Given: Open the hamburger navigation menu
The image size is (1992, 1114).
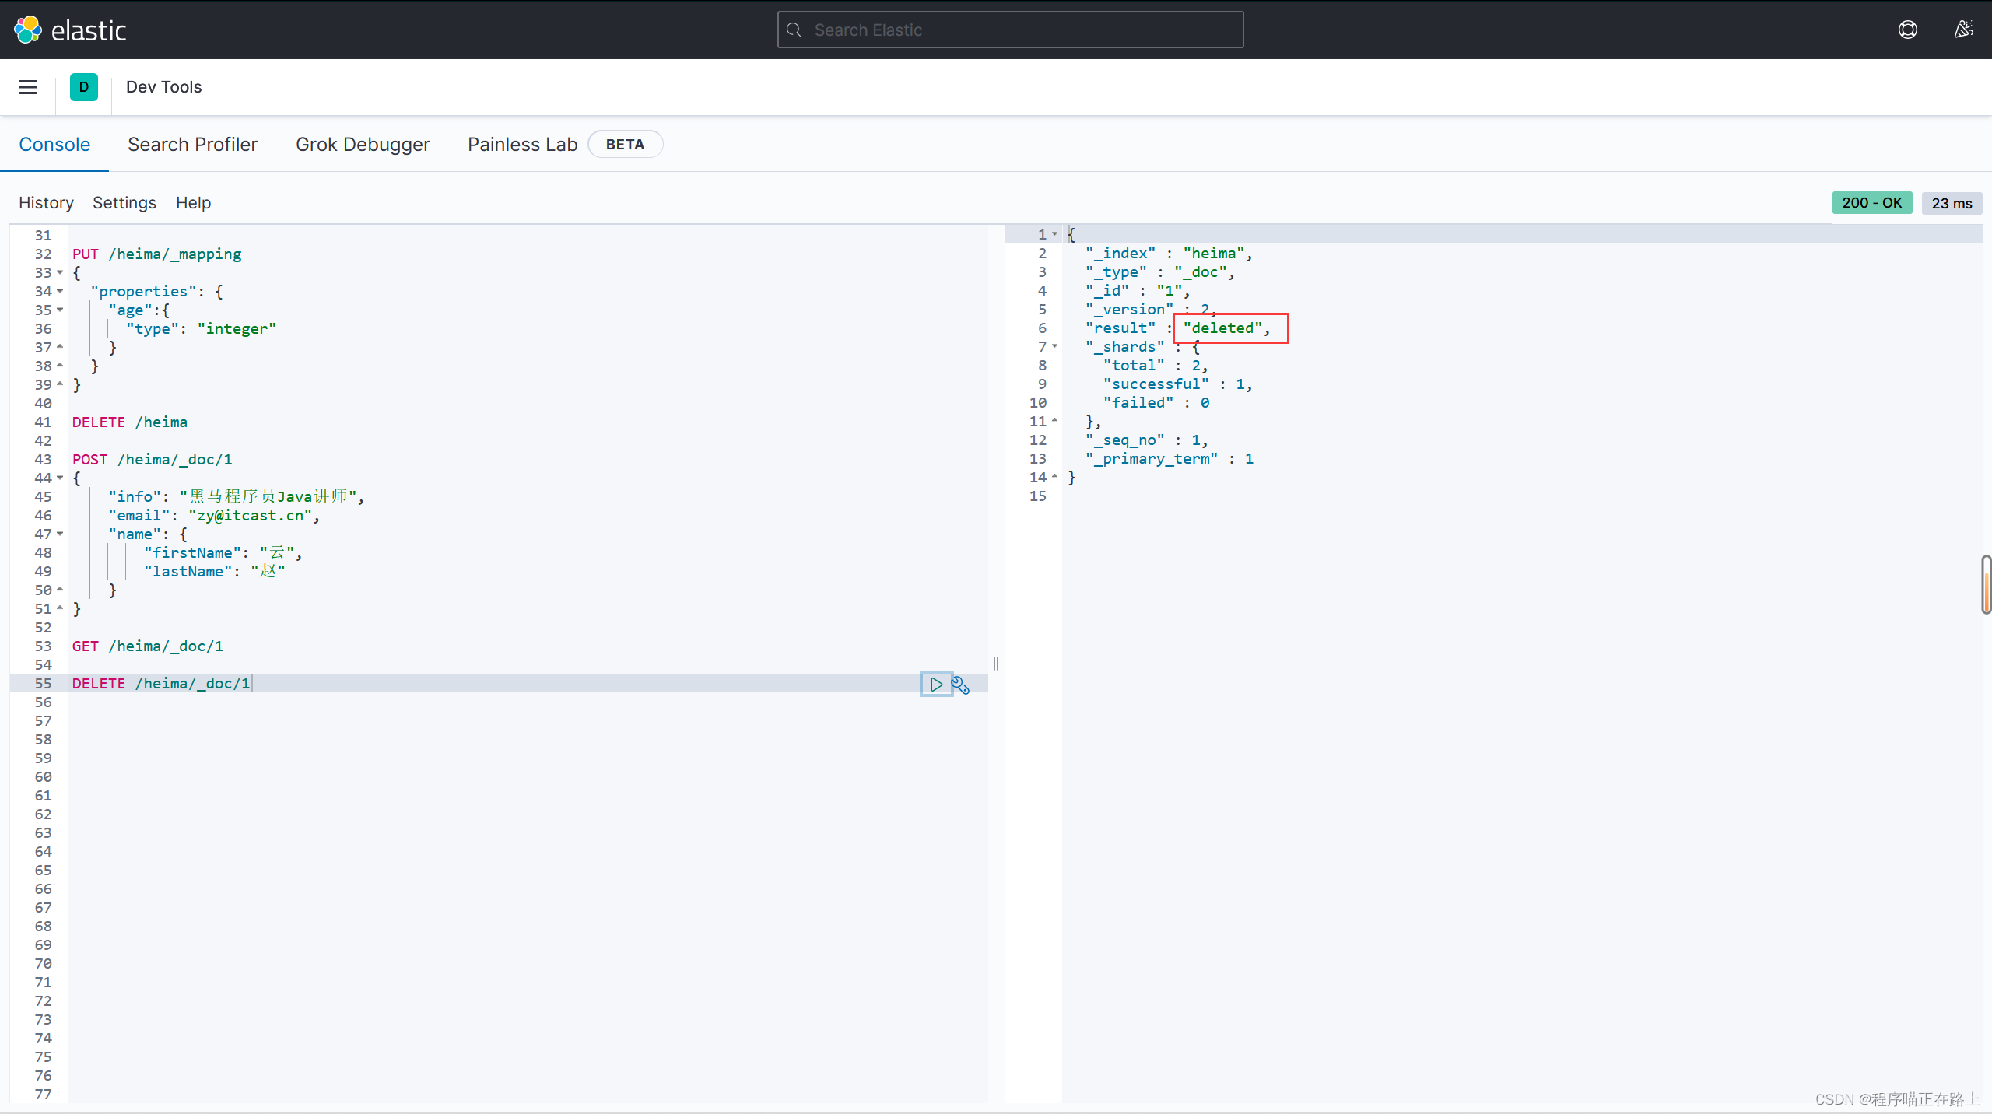Looking at the screenshot, I should click(x=28, y=87).
